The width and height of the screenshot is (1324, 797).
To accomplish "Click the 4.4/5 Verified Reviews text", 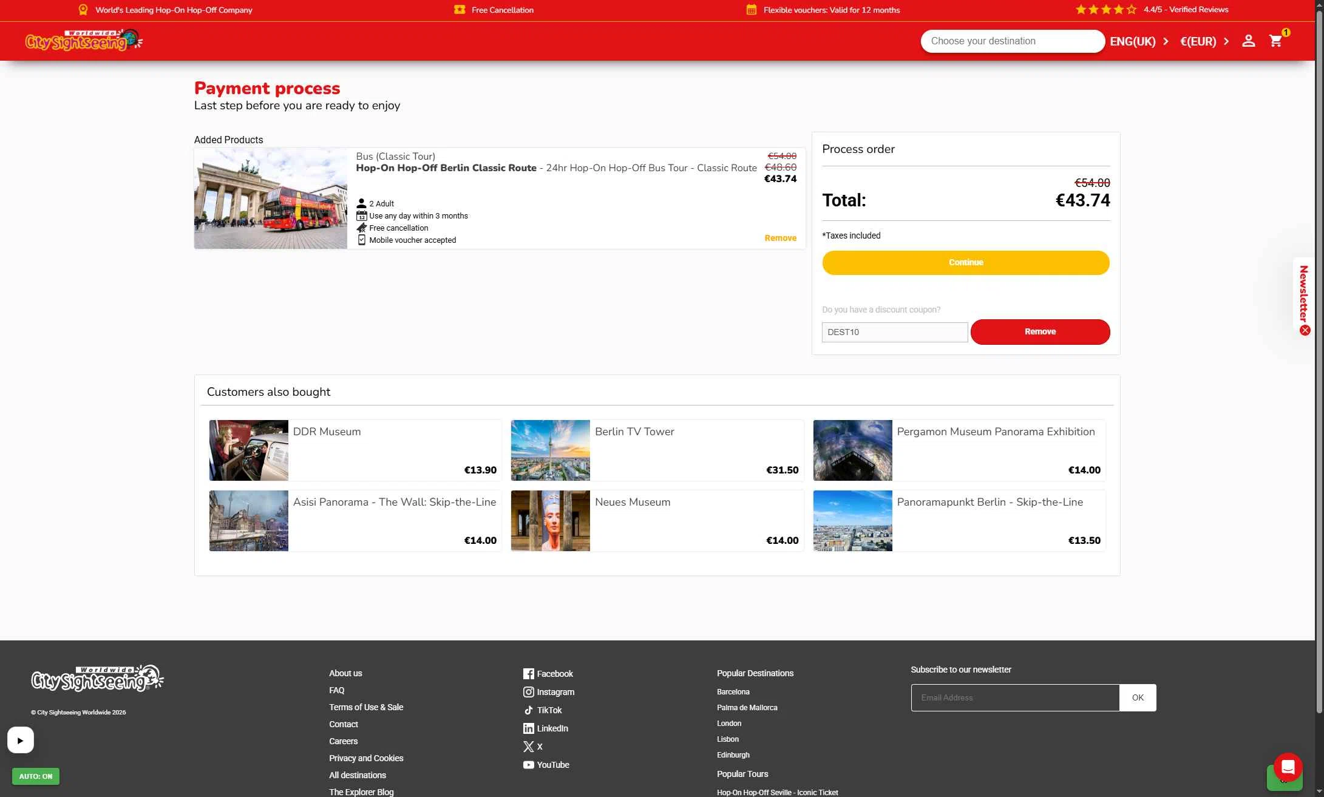I will [1186, 10].
